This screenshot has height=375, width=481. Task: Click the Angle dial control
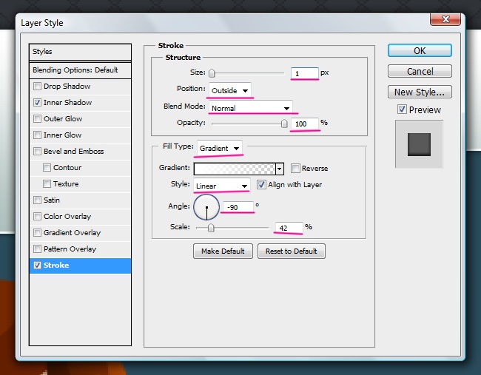pos(206,209)
